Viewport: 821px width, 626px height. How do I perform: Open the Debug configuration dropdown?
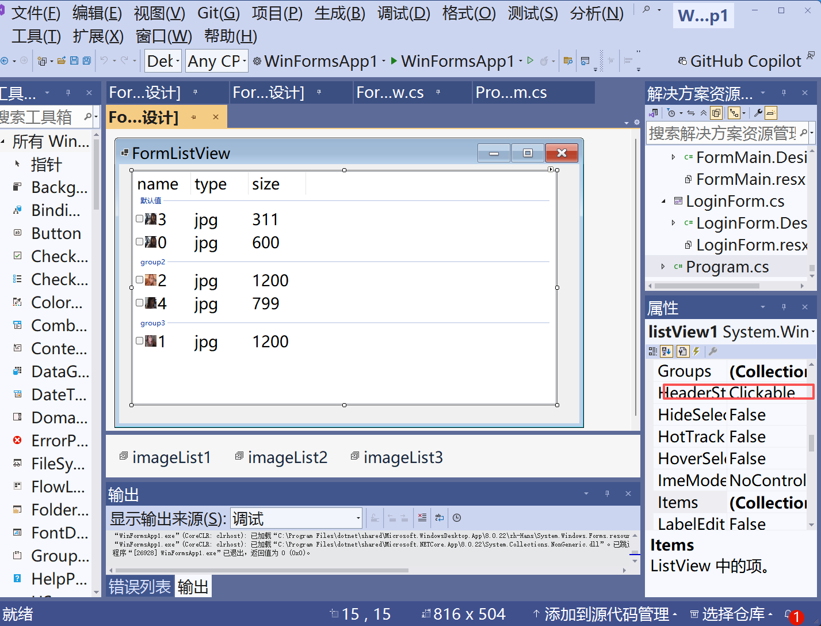(x=163, y=61)
